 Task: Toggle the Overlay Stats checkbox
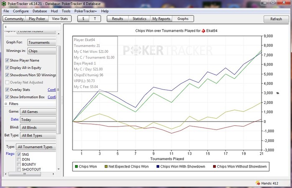[7, 90]
